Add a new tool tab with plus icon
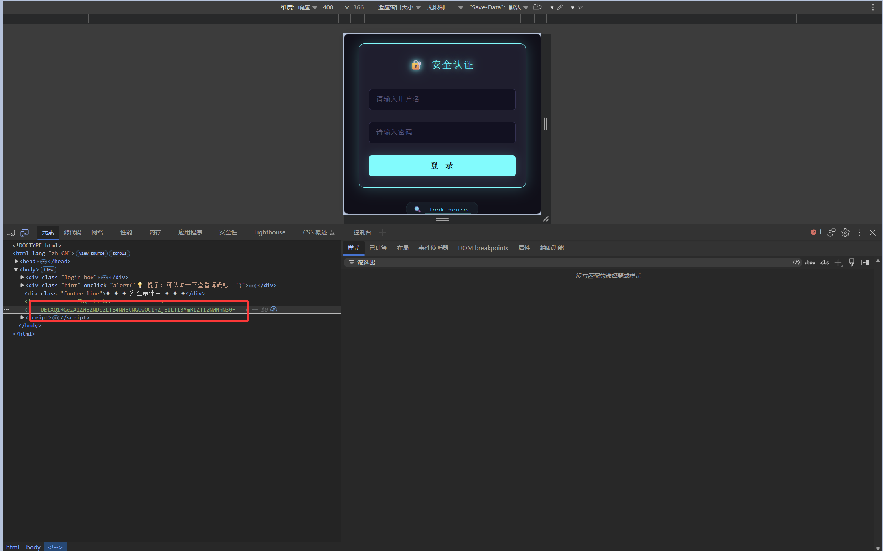Image resolution: width=883 pixels, height=551 pixels. tap(383, 232)
